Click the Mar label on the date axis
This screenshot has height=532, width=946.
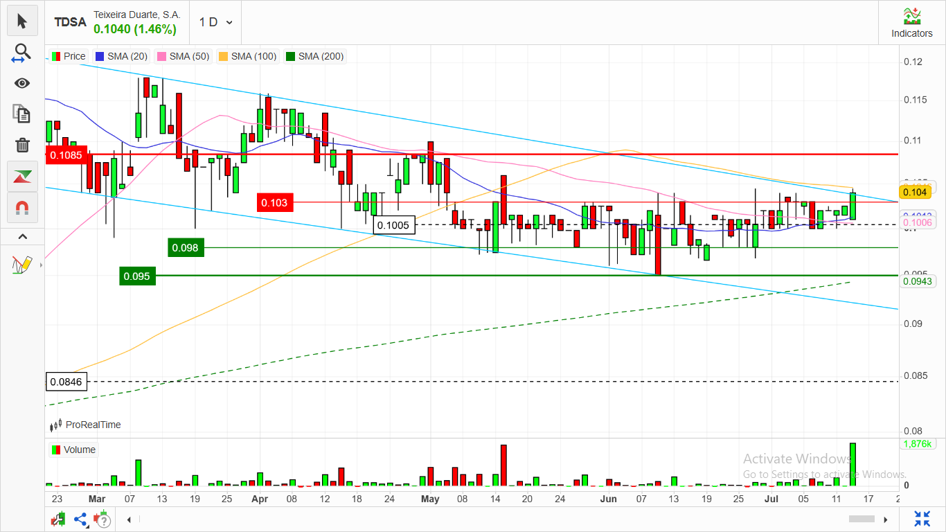pos(97,499)
